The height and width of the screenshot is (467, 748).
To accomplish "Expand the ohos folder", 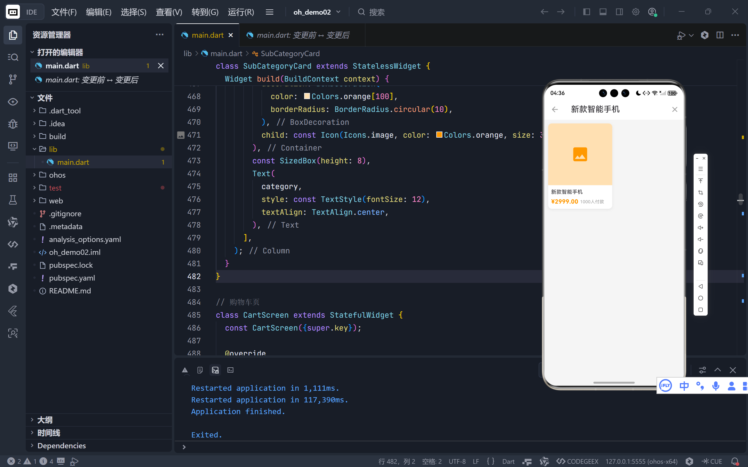I will (57, 175).
